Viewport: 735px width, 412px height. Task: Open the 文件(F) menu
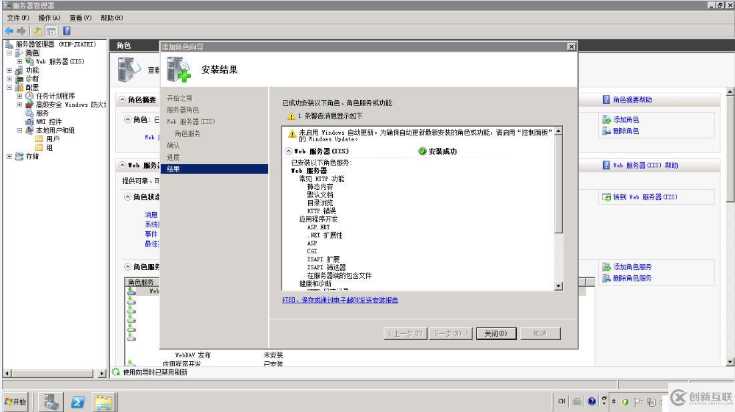(18, 18)
